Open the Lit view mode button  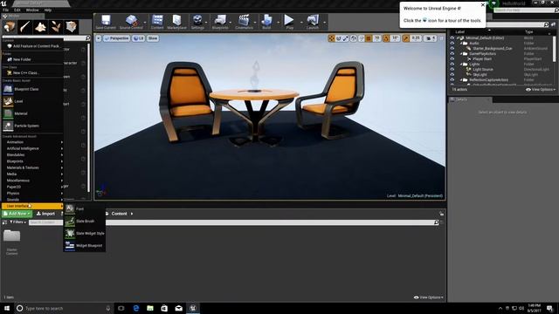coord(138,38)
